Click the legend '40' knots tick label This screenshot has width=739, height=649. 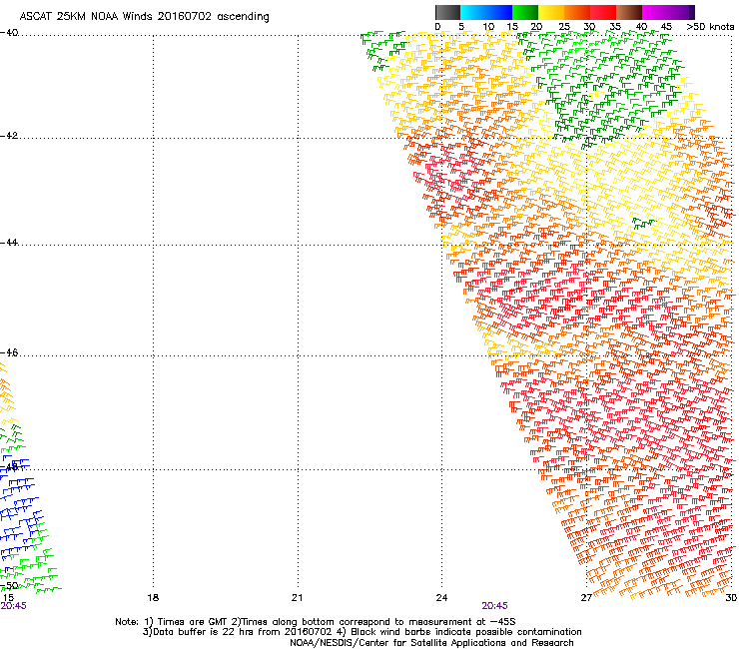[x=641, y=27]
